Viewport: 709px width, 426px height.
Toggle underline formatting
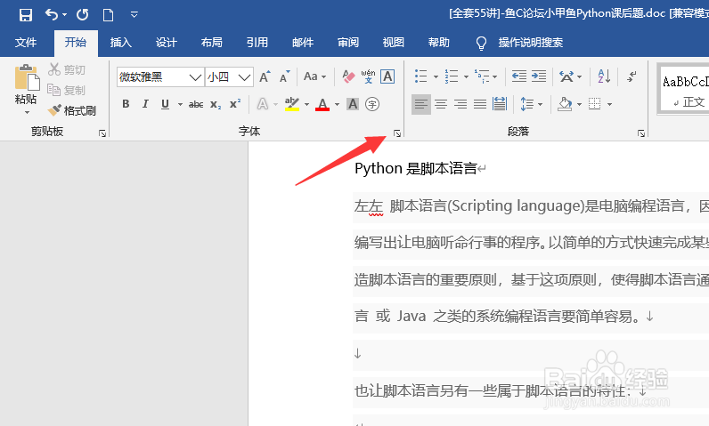[x=165, y=104]
